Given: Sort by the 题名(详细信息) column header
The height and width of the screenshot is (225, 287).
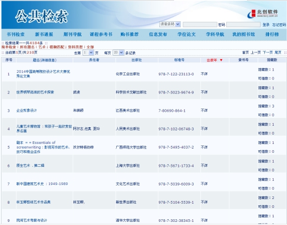Looking at the screenshot, I should point(45,60).
